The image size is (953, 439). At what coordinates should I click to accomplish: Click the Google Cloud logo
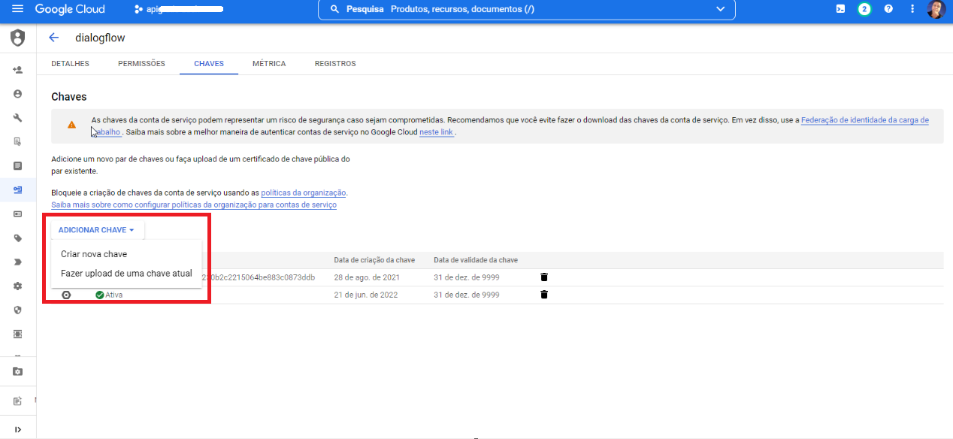tap(70, 9)
